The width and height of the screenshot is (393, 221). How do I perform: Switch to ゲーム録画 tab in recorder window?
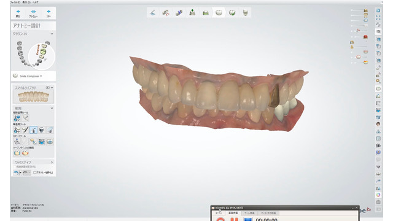tap(249, 213)
